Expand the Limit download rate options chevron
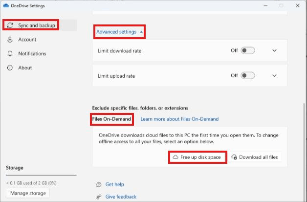The image size is (307, 202). [275, 50]
